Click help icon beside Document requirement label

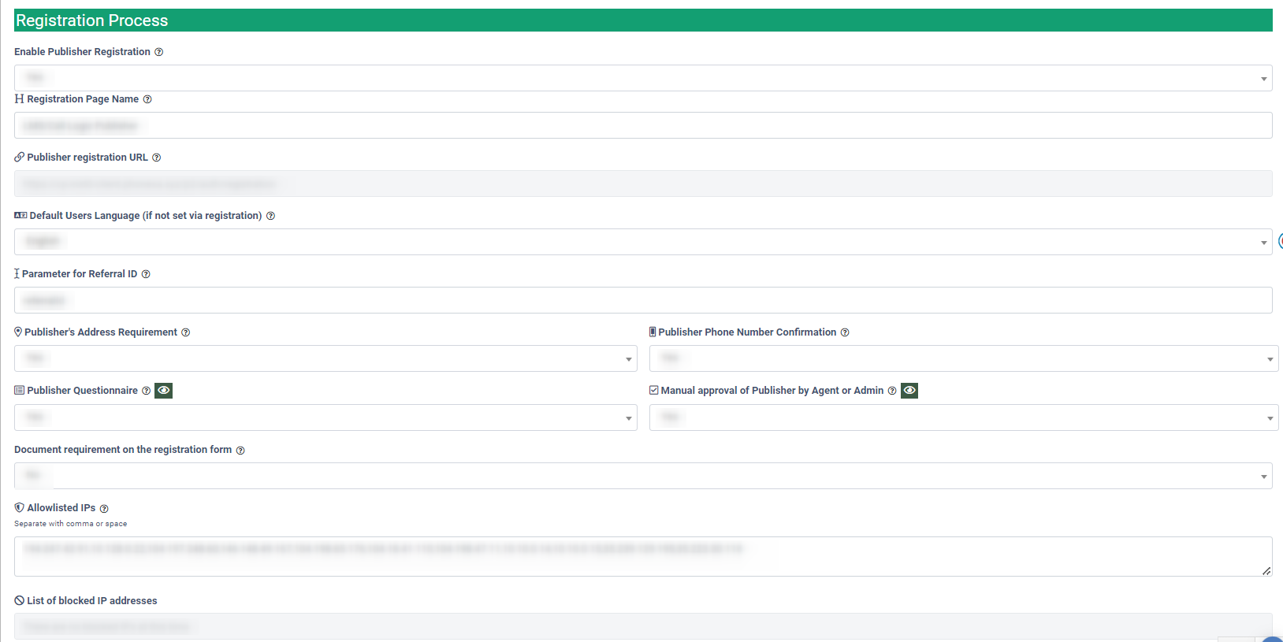pos(240,451)
